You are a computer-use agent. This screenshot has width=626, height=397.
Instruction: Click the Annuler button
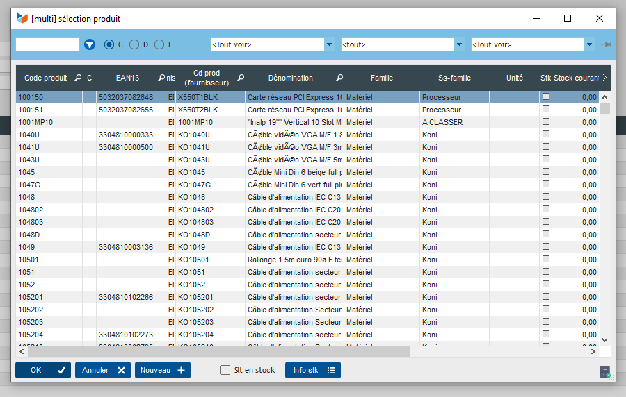click(x=103, y=370)
